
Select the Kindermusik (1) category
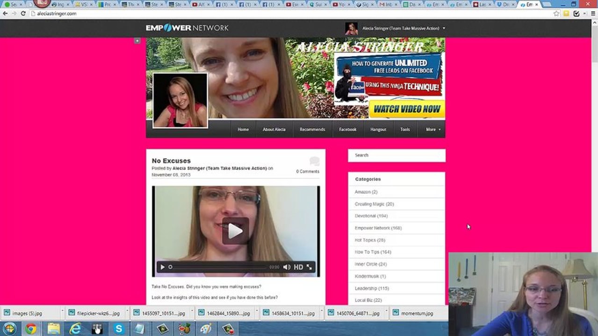(x=370, y=276)
